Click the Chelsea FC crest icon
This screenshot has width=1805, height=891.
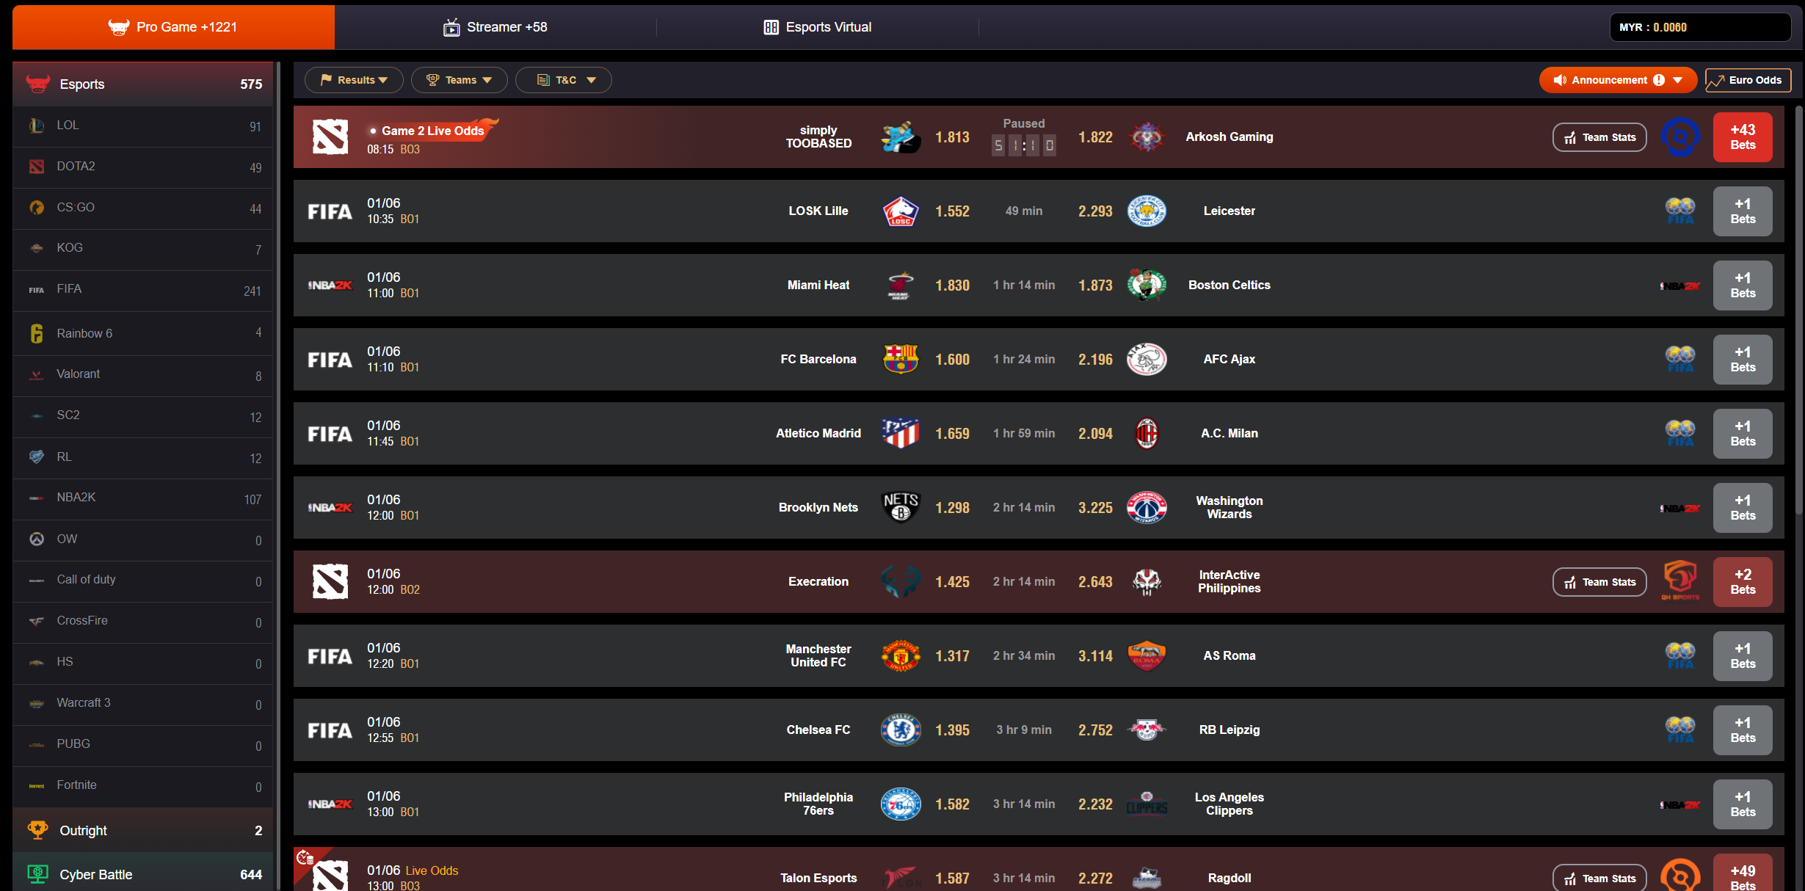900,730
